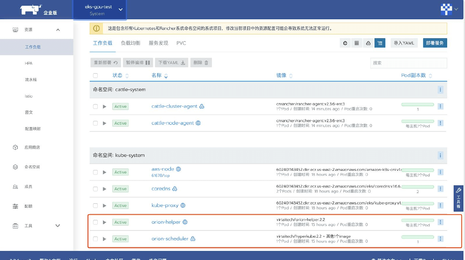Open the three-dot menu for cattle-system namespace

tap(440, 90)
